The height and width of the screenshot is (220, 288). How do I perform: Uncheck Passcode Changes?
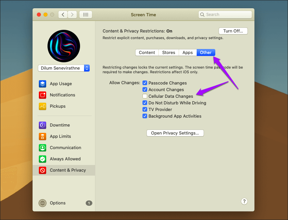[145, 83]
